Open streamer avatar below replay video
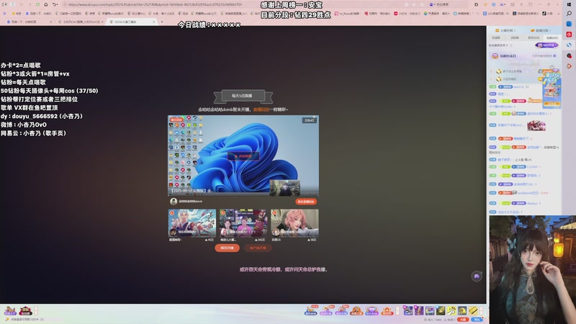This screenshot has width=576, height=324. click(174, 202)
